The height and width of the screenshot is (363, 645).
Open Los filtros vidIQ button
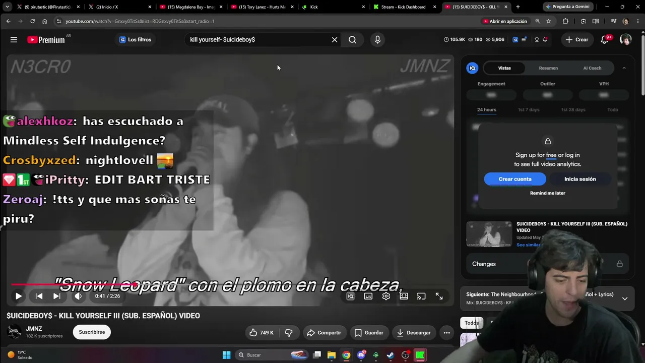coord(135,40)
